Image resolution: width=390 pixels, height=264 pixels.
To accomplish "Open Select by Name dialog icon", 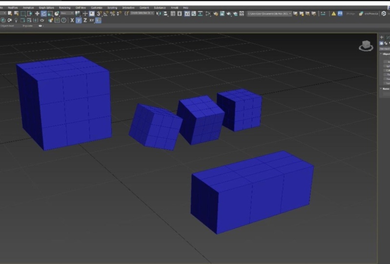I will click(x=17, y=14).
